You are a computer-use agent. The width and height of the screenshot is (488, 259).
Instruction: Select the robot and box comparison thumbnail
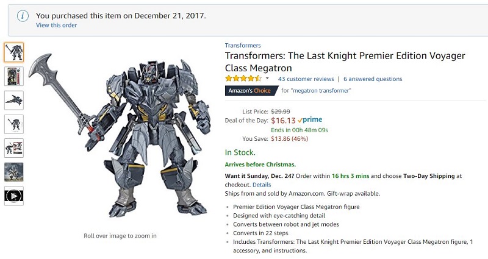(13, 148)
